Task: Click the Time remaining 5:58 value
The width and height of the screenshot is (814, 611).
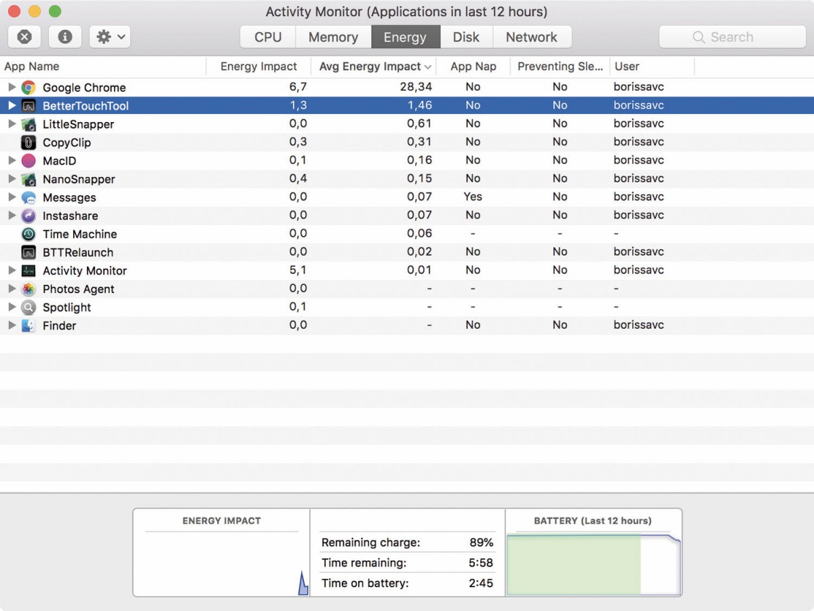Action: (x=481, y=563)
